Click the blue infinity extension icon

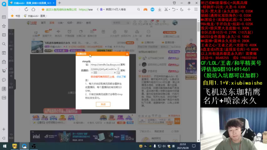(153, 10)
